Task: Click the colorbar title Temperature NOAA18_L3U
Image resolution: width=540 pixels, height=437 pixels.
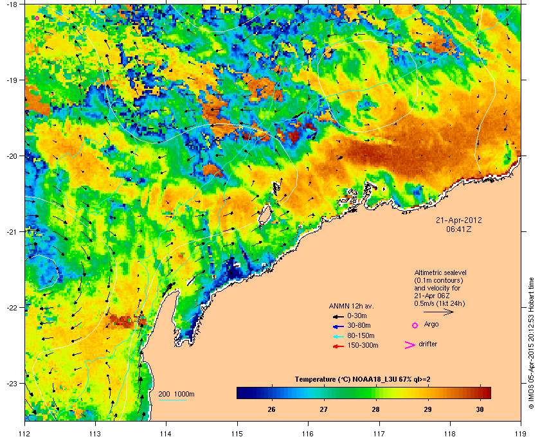Action: pyautogui.click(x=363, y=379)
